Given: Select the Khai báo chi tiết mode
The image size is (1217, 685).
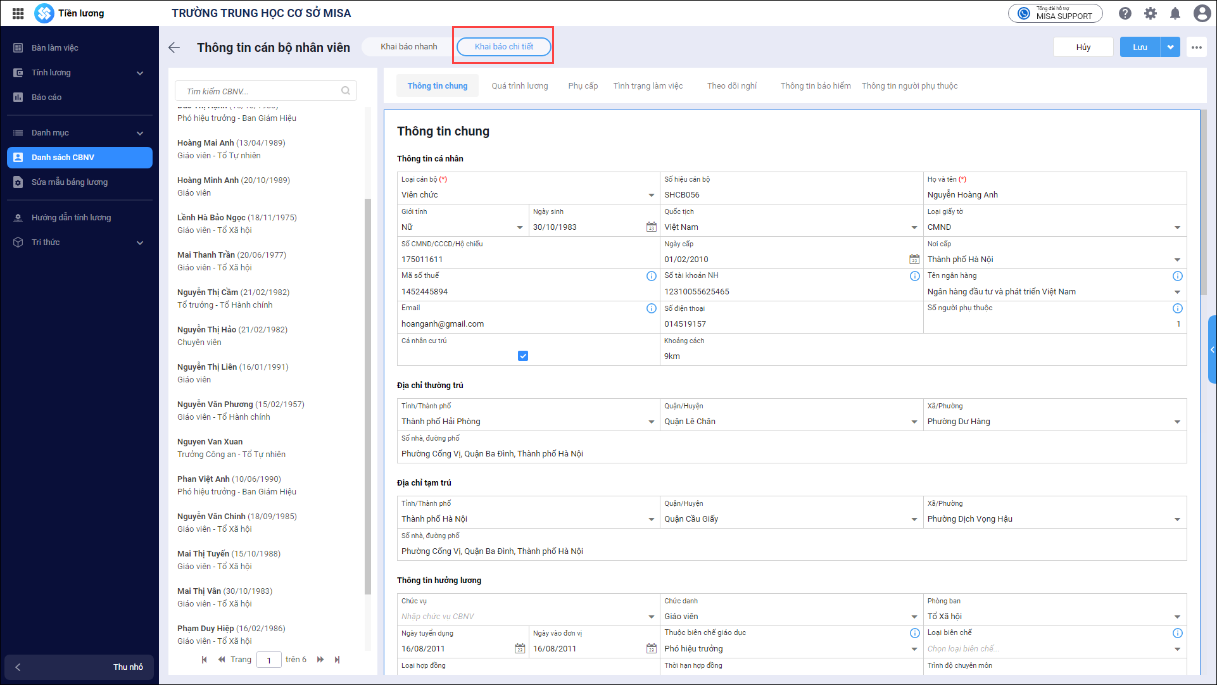Looking at the screenshot, I should pos(504,47).
